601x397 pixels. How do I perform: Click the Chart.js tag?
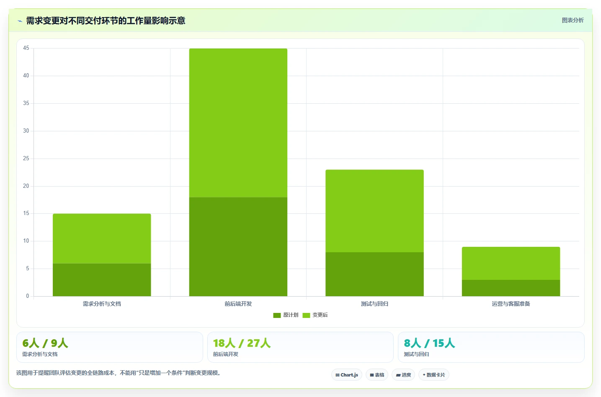347,375
